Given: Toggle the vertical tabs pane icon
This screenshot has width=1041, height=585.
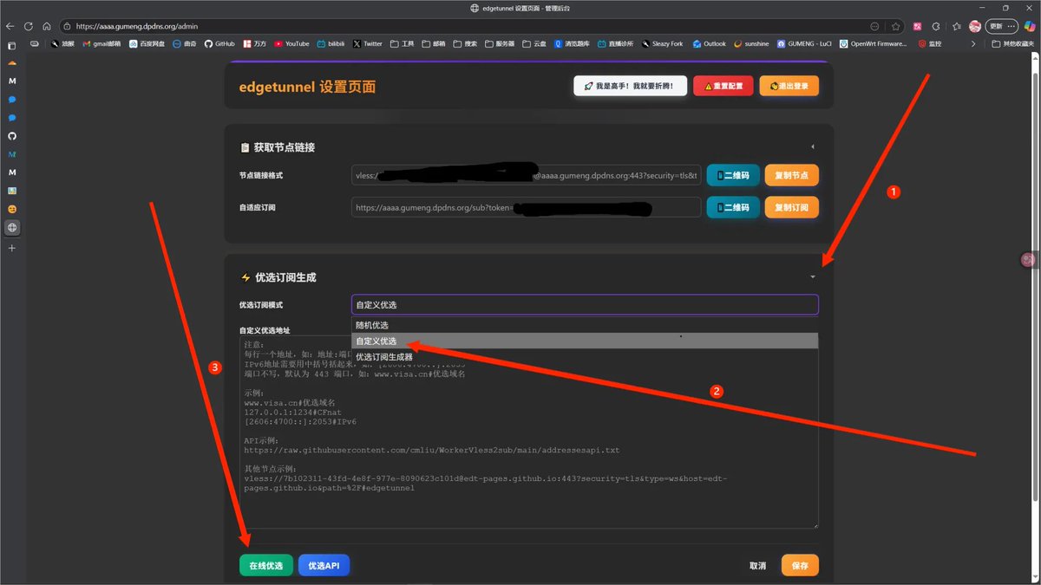Looking at the screenshot, I should [x=11, y=45].
